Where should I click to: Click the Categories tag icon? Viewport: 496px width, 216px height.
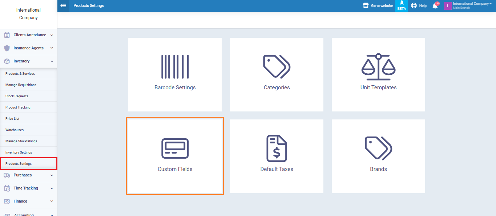[277, 66]
